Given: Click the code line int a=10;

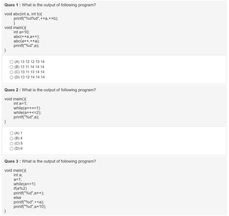Looking at the screenshot, I should [x=22, y=32].
